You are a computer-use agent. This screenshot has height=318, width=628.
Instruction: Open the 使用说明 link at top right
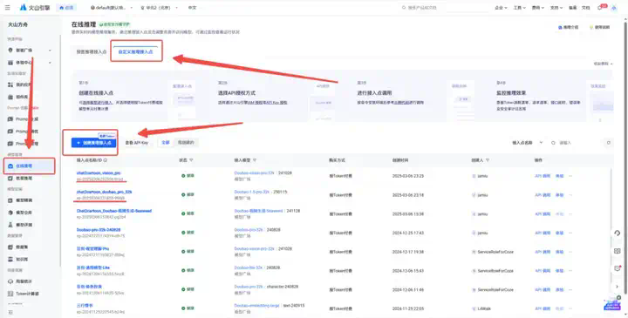tap(599, 28)
